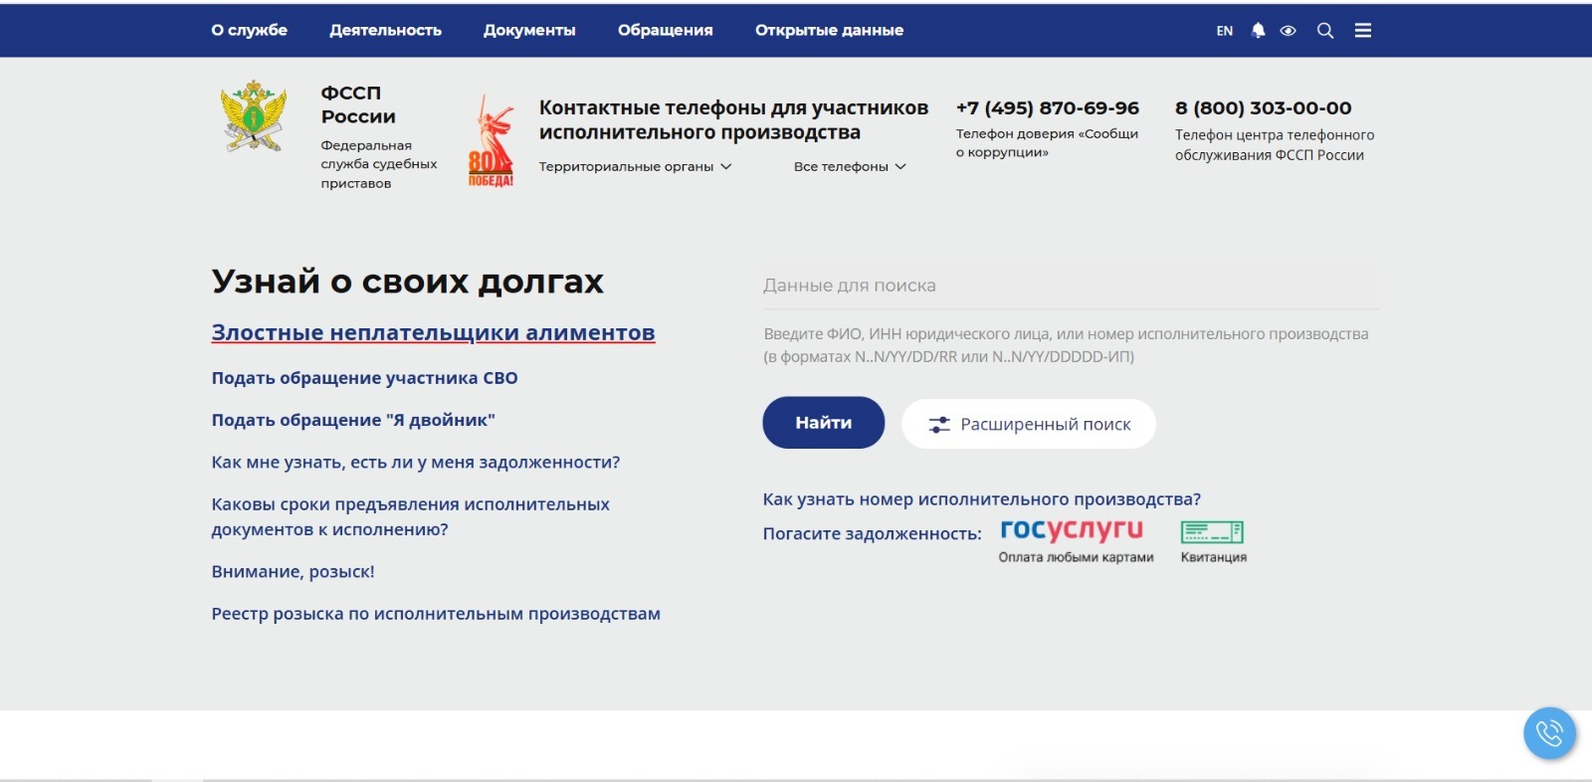Open the О службе menu
Screen dimensions: 1592x782
[x=249, y=30]
